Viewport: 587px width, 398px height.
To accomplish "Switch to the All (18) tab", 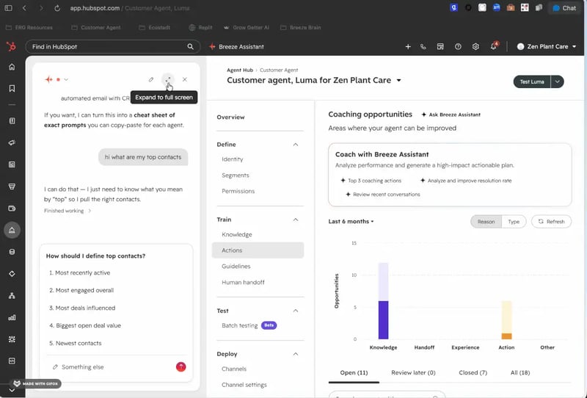I will 520,372.
